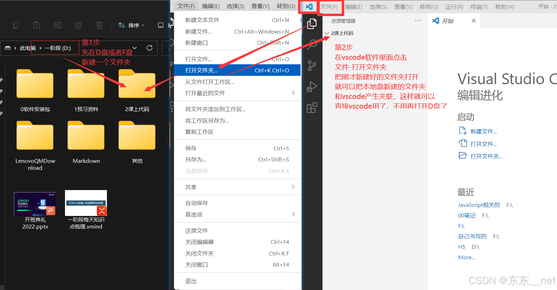Expand the 共享 submenu
Image resolution: width=557 pixels, height=290 pixels.
pos(293,187)
